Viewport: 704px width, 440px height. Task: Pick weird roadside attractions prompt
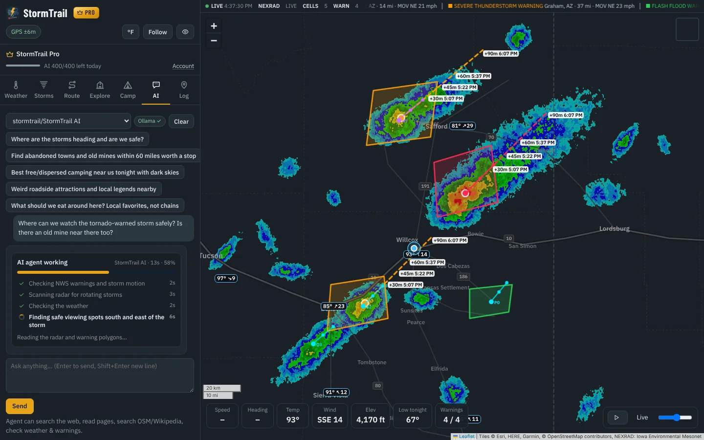(84, 189)
